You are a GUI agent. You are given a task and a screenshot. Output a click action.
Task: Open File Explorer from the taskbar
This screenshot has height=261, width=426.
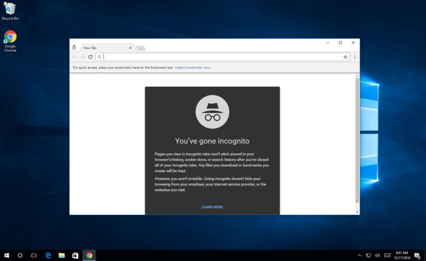pos(62,255)
